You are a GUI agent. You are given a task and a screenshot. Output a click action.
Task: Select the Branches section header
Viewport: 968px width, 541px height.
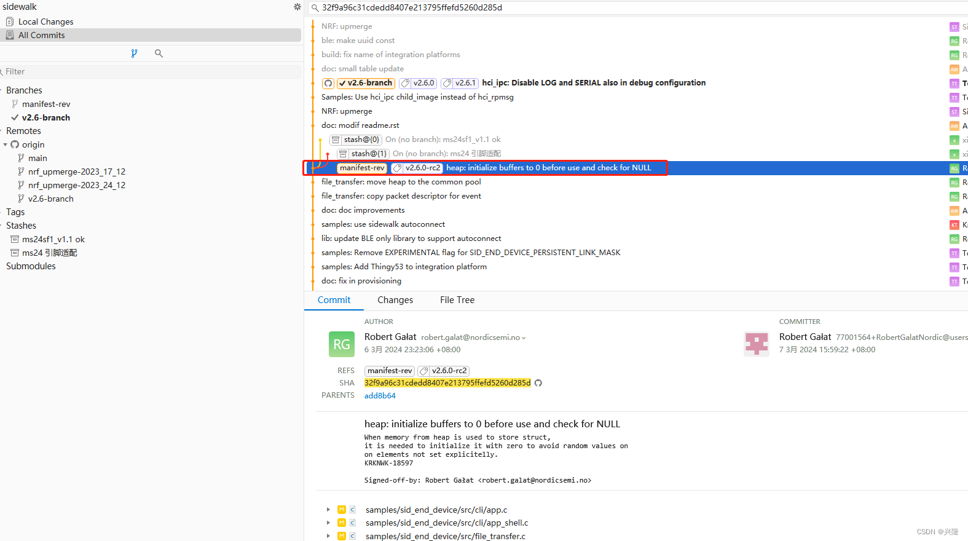(24, 90)
